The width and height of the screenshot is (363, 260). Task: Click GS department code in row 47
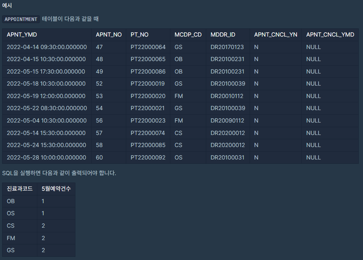click(178, 47)
